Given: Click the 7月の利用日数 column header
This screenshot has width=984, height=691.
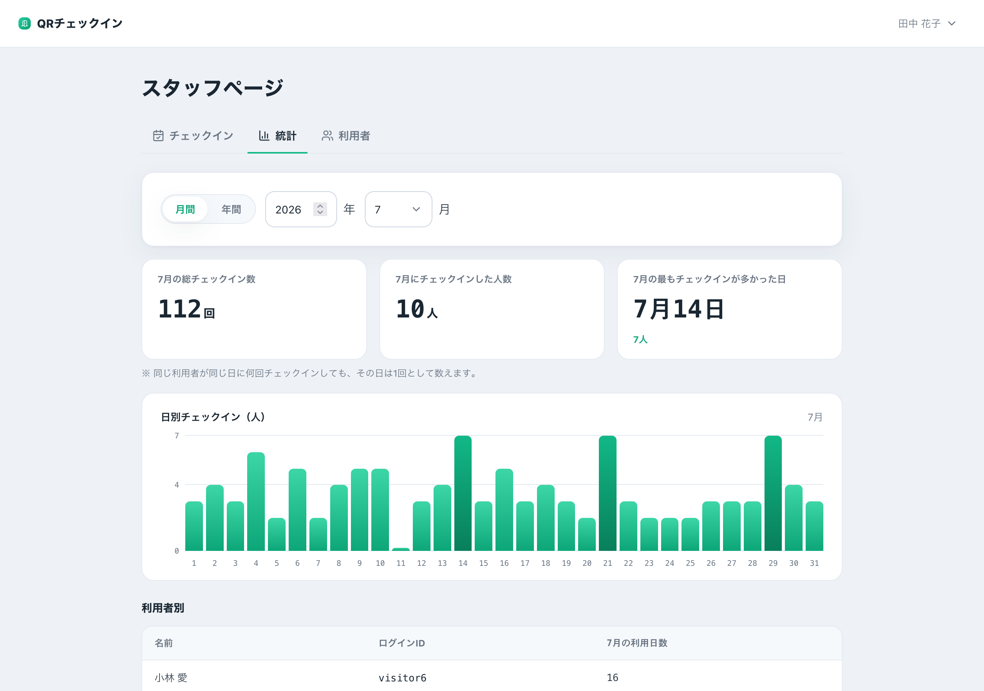Looking at the screenshot, I should pos(637,643).
